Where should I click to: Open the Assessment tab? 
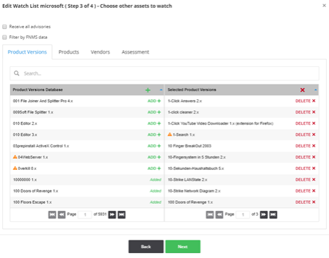click(136, 52)
